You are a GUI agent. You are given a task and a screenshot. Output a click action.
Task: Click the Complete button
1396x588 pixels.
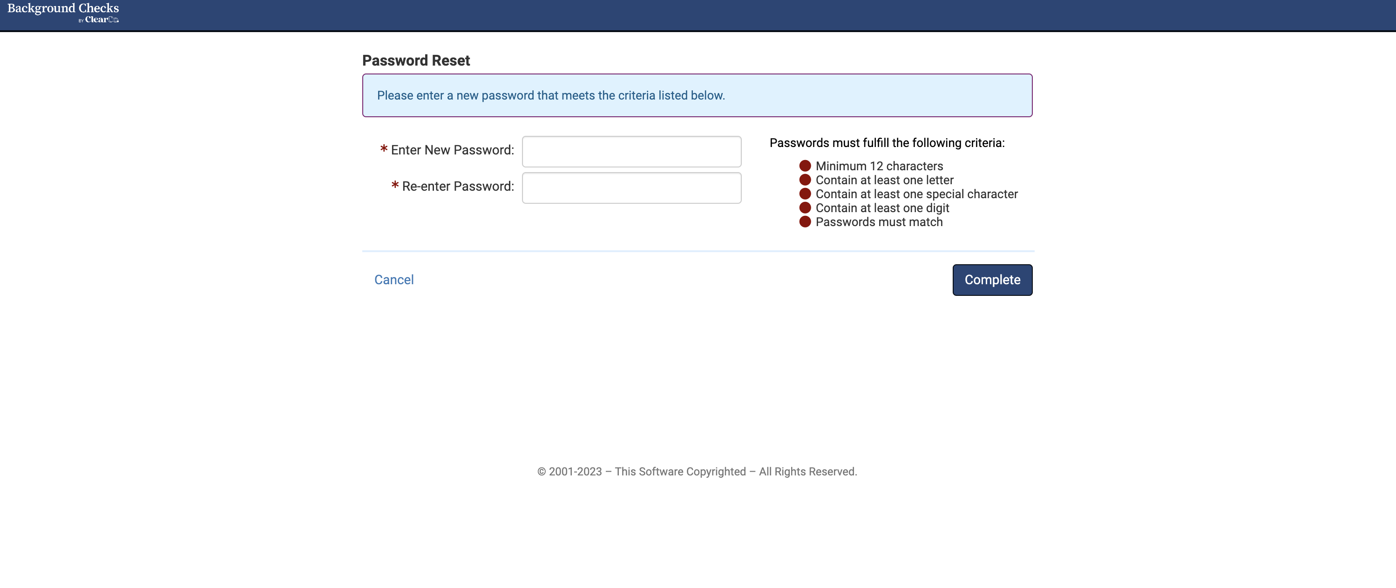point(992,280)
